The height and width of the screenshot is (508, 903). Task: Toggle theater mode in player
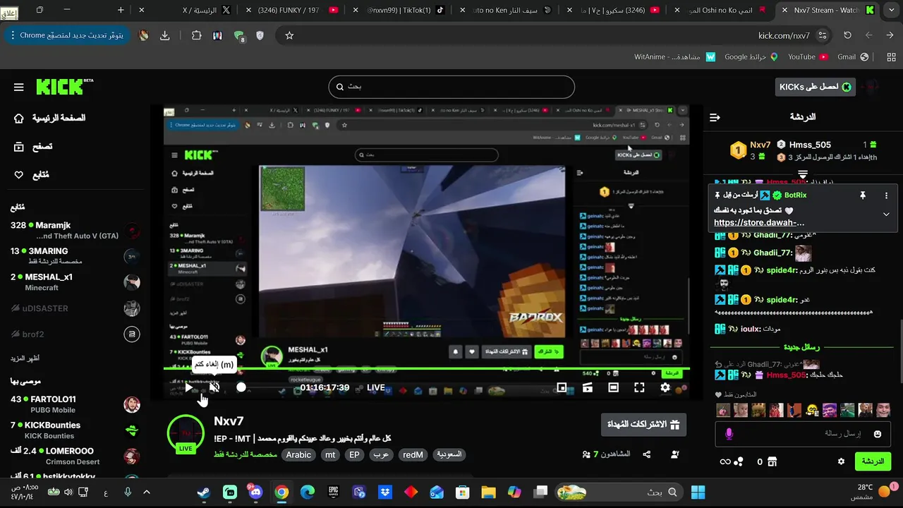pyautogui.click(x=614, y=387)
